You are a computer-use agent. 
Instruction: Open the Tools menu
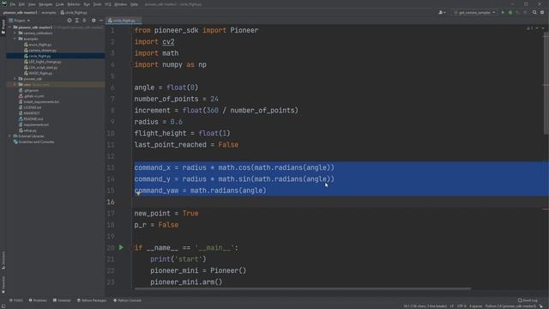[97, 4]
